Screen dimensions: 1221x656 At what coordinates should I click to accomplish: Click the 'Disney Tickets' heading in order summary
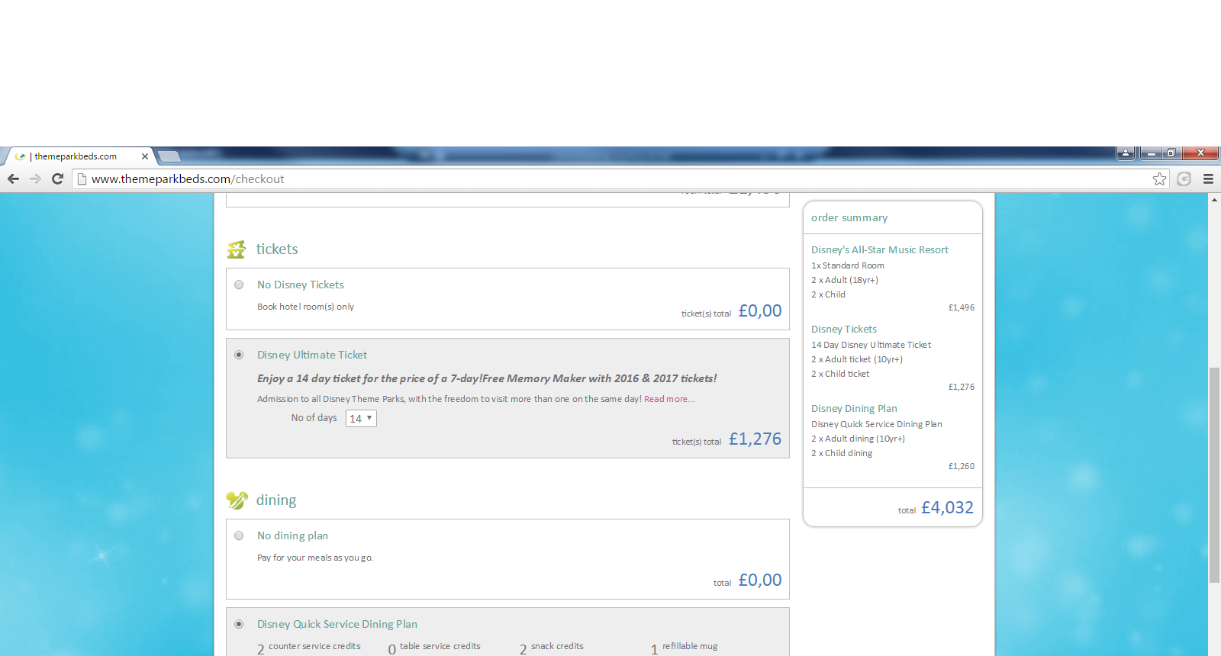[844, 329]
